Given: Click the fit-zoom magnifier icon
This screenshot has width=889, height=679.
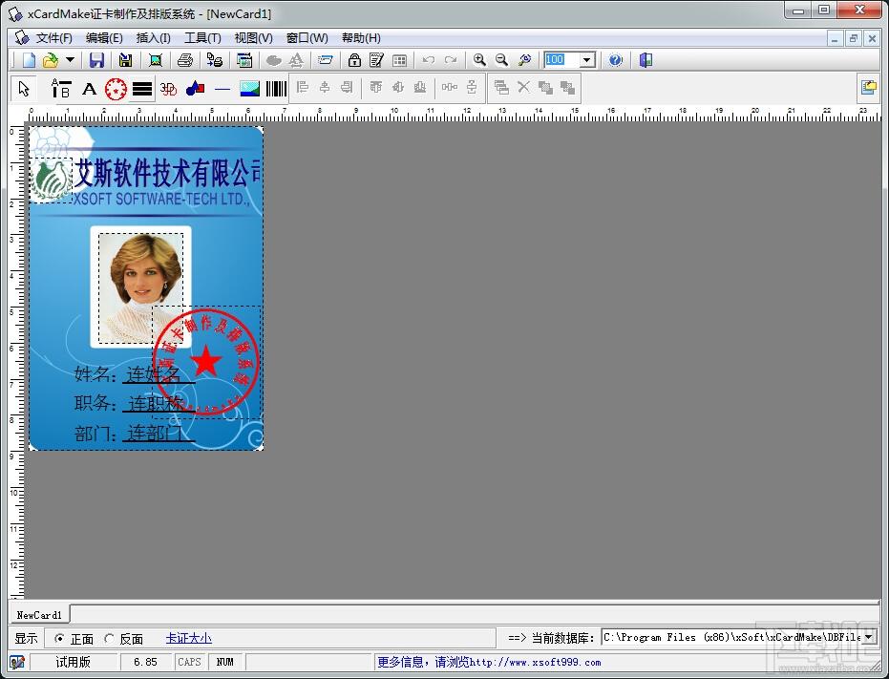Looking at the screenshot, I should [524, 60].
